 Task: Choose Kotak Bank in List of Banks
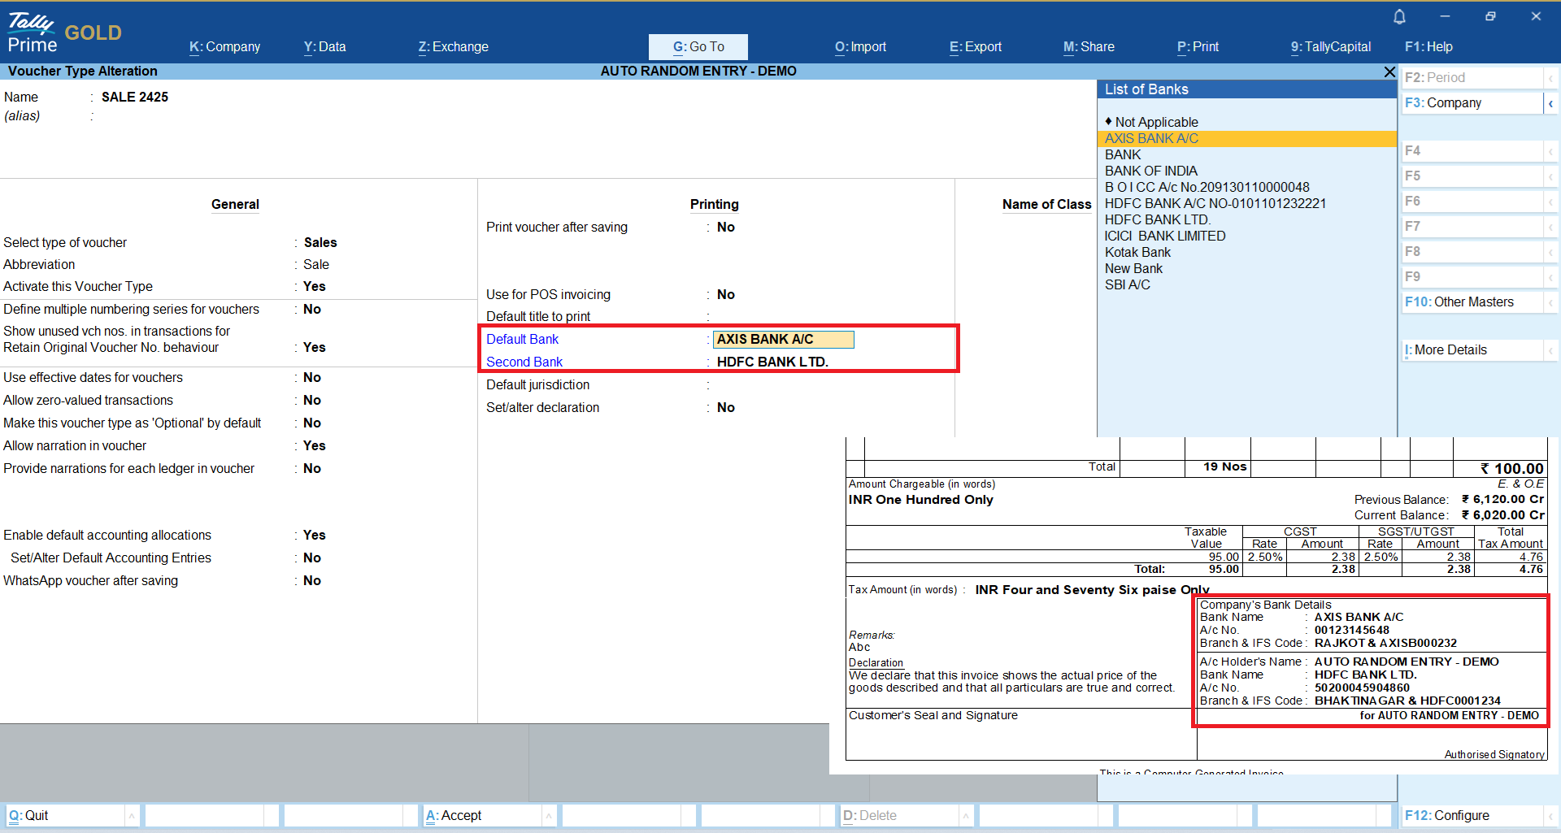click(x=1137, y=253)
